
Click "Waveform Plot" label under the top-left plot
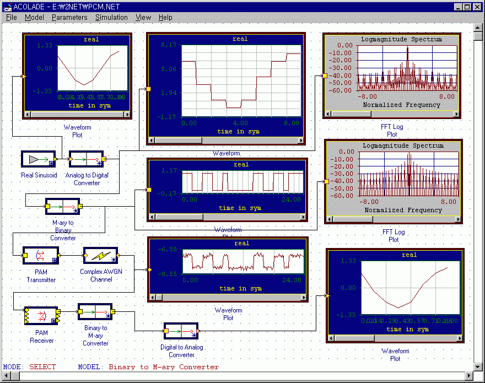click(77, 131)
